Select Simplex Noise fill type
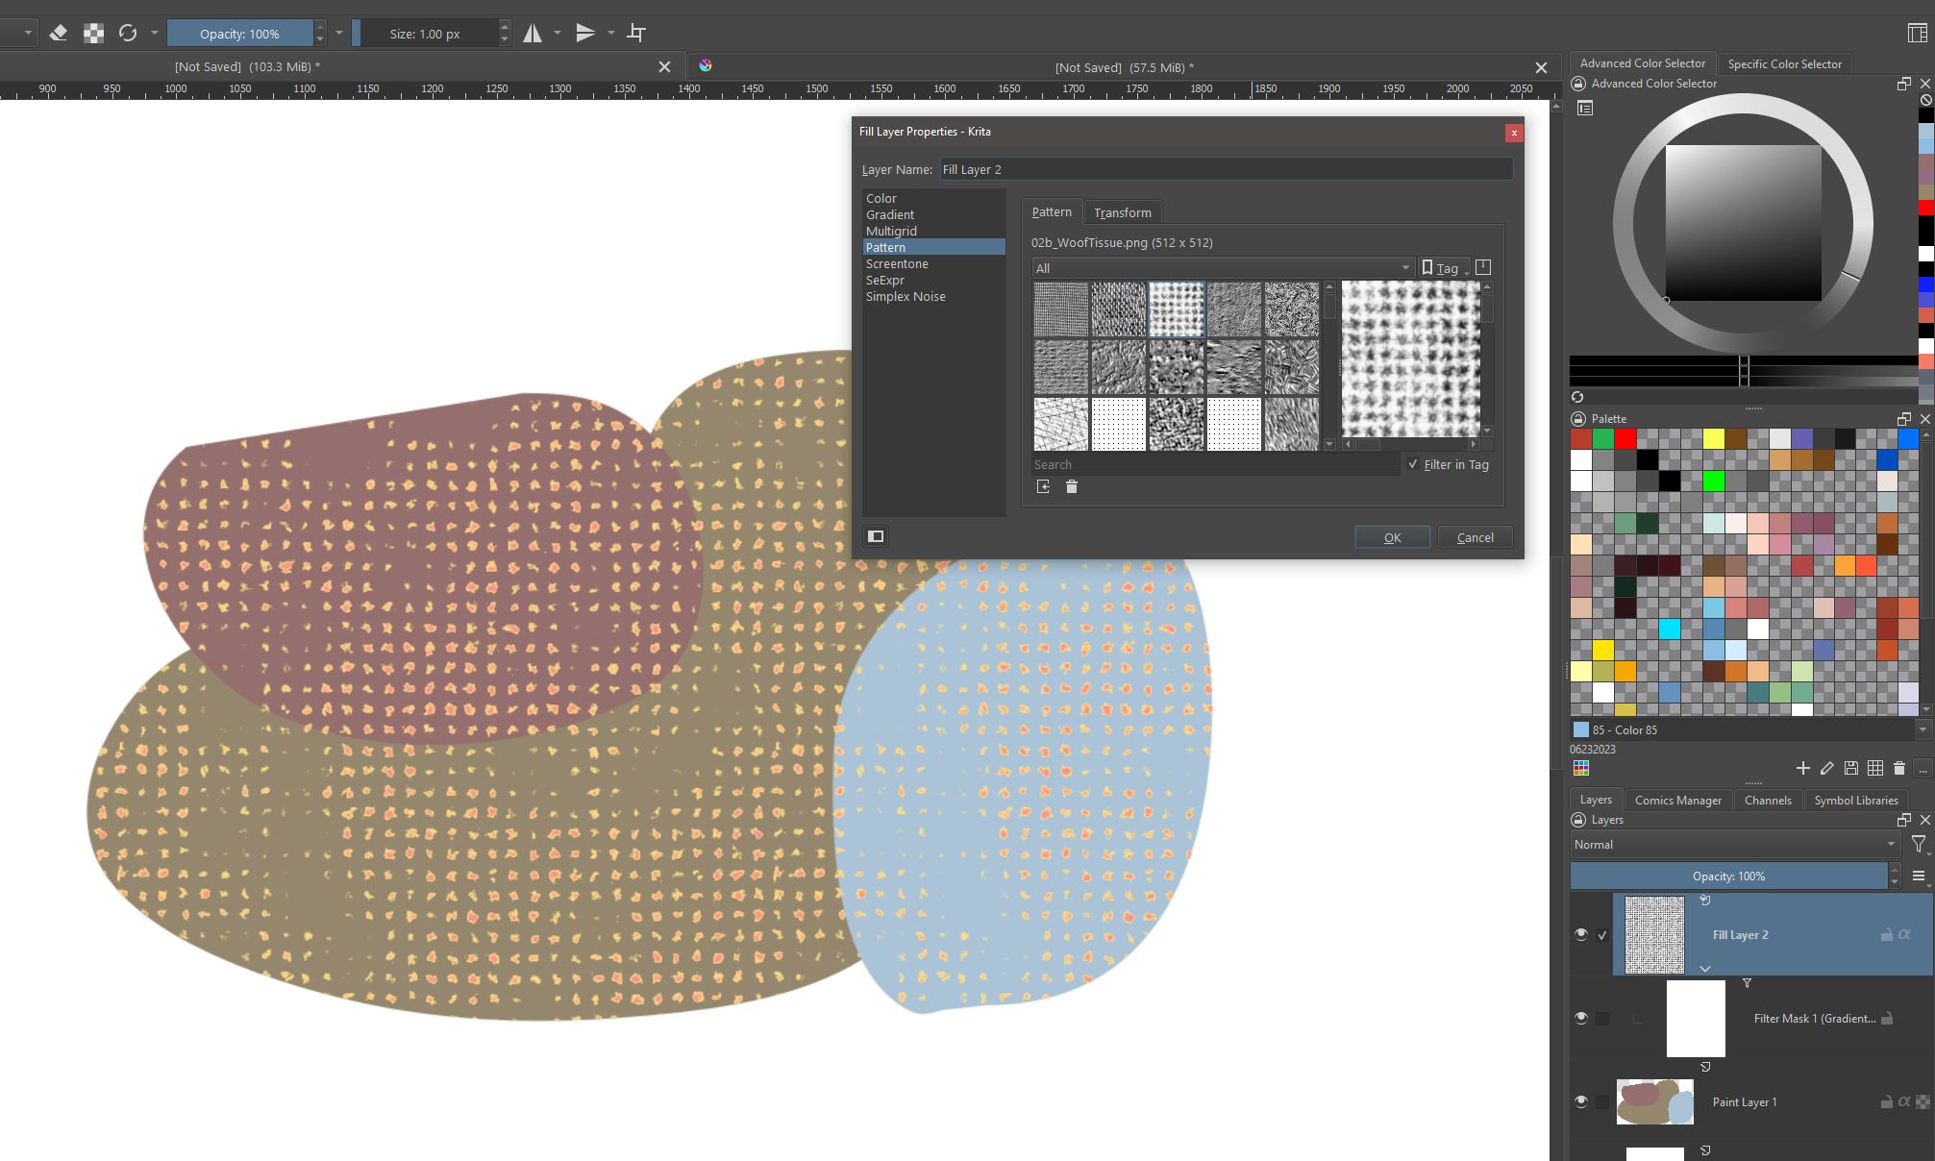Viewport: 1935px width, 1161px height. click(905, 297)
